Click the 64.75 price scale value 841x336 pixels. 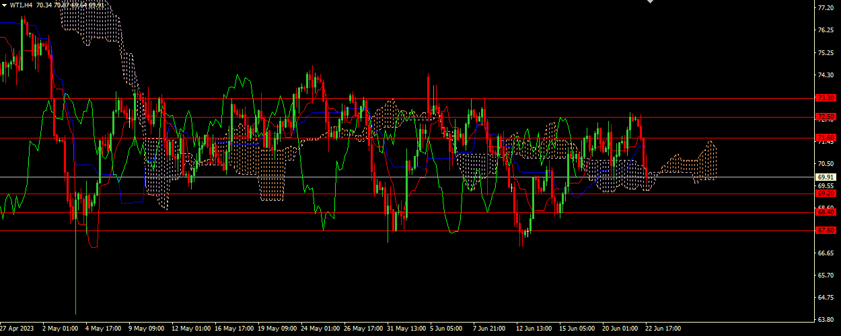pos(826,297)
